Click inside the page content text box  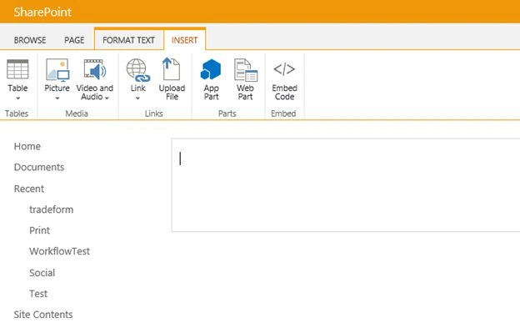point(346,185)
